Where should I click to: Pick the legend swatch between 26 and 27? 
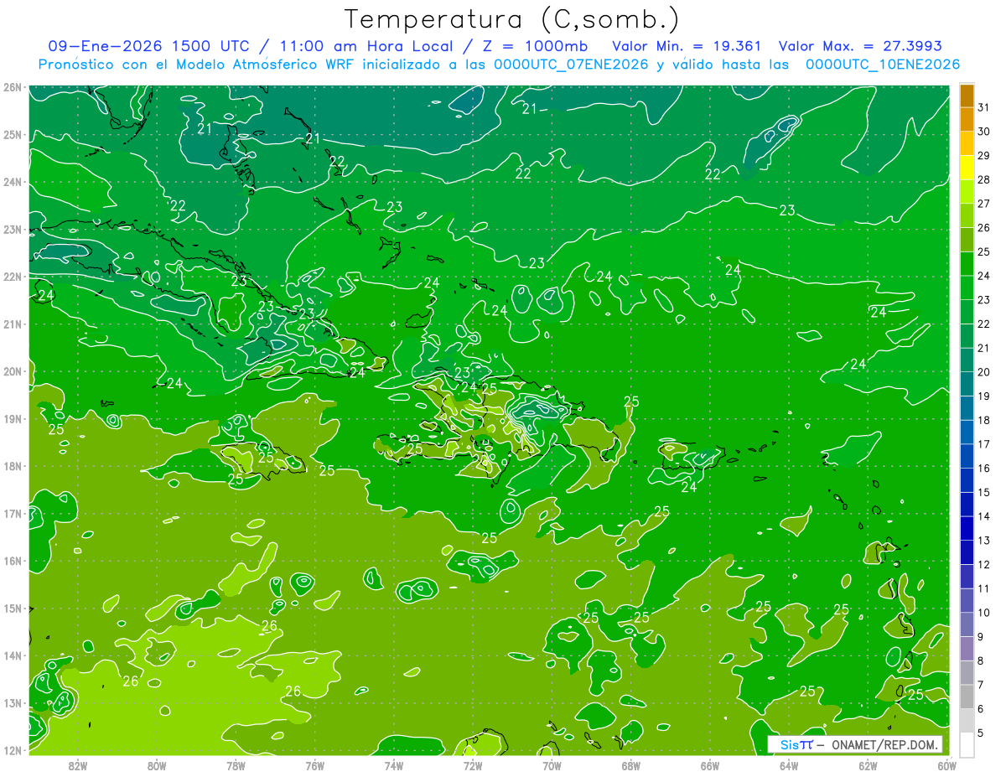967,216
